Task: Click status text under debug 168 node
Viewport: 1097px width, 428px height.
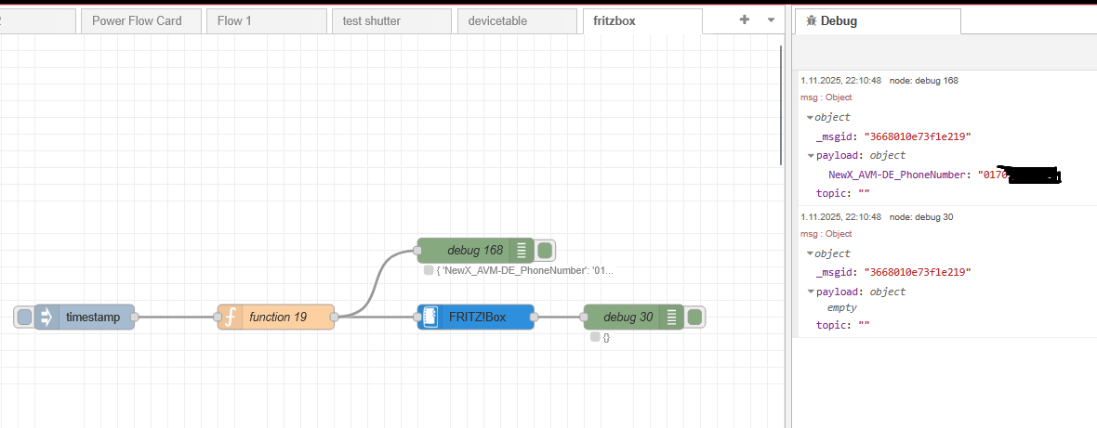Action: 524,271
